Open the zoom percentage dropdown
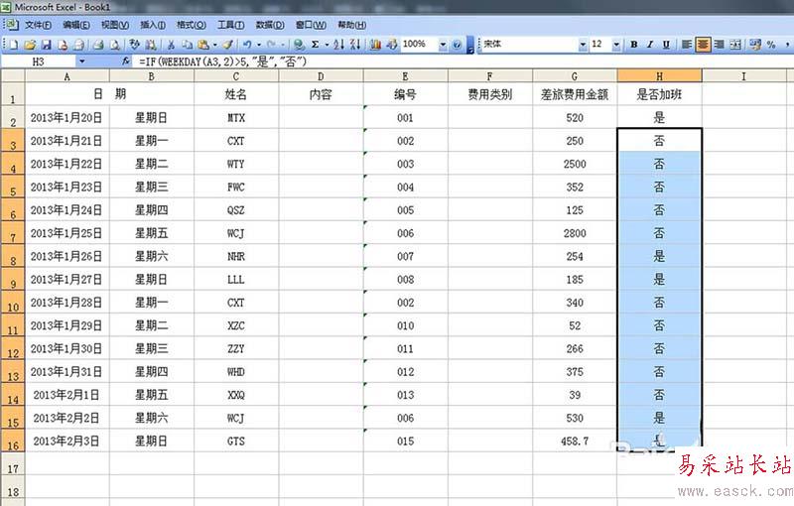Screen dimensions: 794x506 point(443,45)
